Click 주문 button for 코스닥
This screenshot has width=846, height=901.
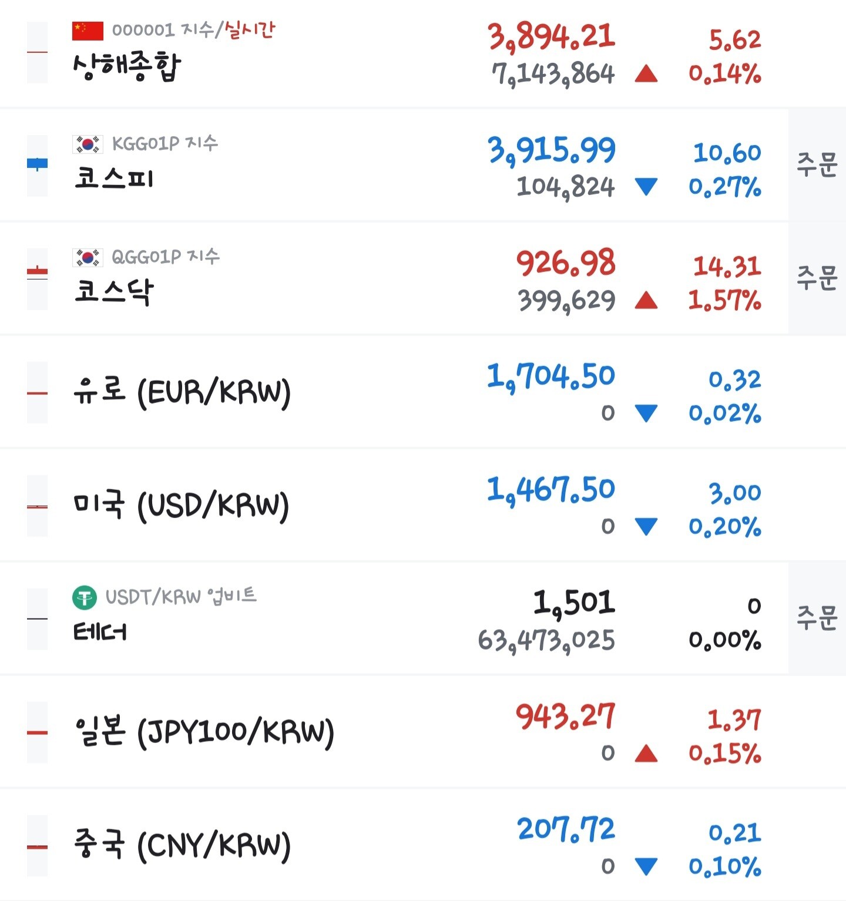[817, 278]
